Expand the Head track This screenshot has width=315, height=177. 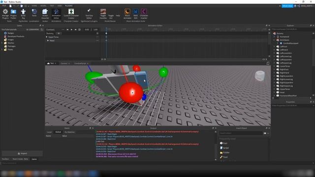pos(48,40)
